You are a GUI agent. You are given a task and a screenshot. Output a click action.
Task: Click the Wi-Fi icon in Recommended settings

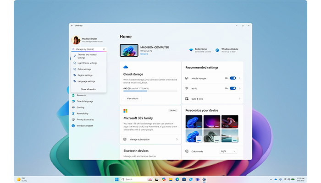(187, 88)
